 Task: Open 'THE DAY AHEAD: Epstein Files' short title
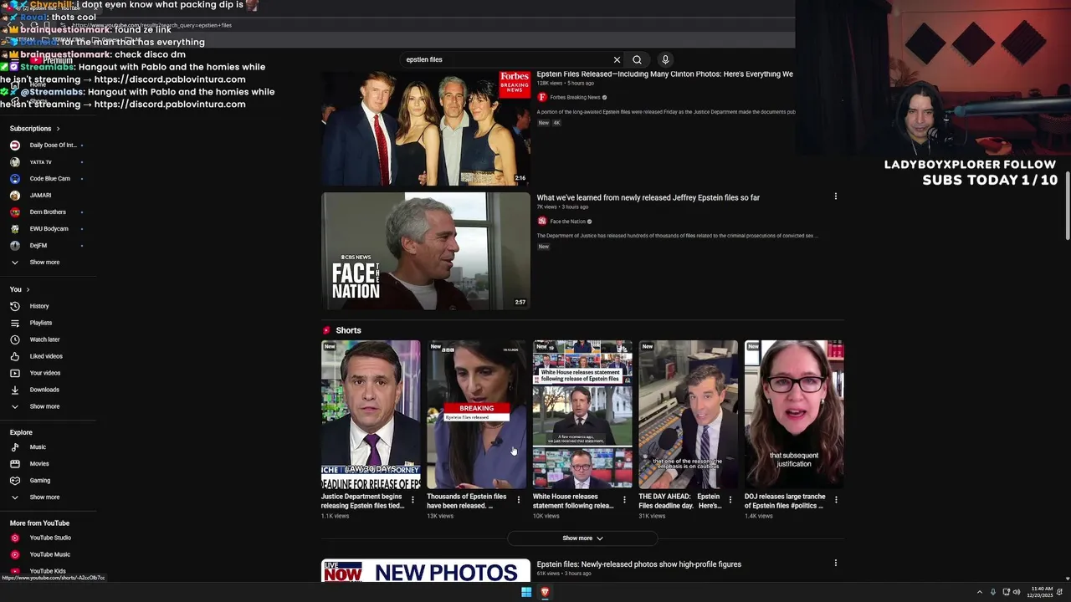[680, 501]
